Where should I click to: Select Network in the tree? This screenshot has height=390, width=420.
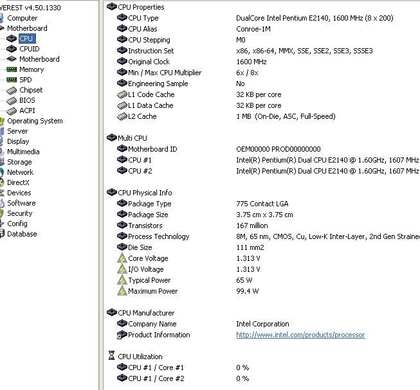click(20, 172)
